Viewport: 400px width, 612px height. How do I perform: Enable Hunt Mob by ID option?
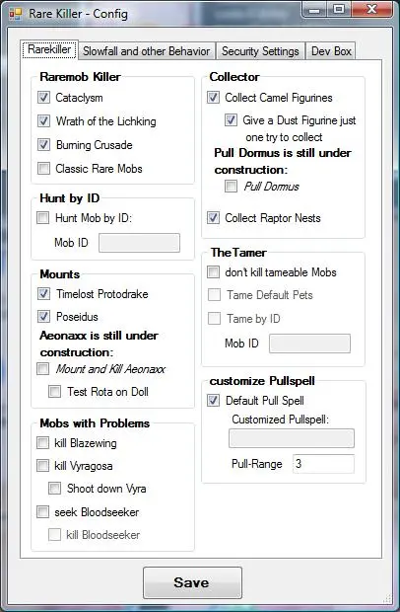pyautogui.click(x=42, y=217)
